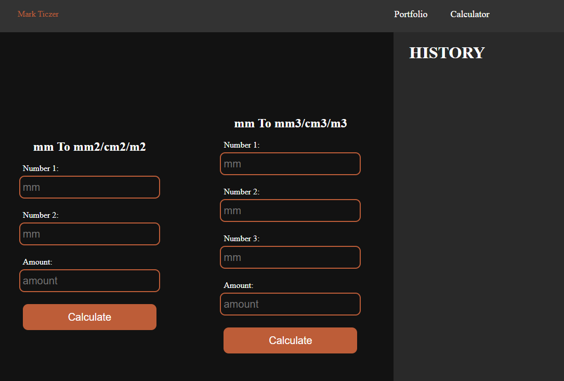Click the "mm To mm2/cm2/m2" heading
The image size is (564, 381).
click(x=89, y=147)
